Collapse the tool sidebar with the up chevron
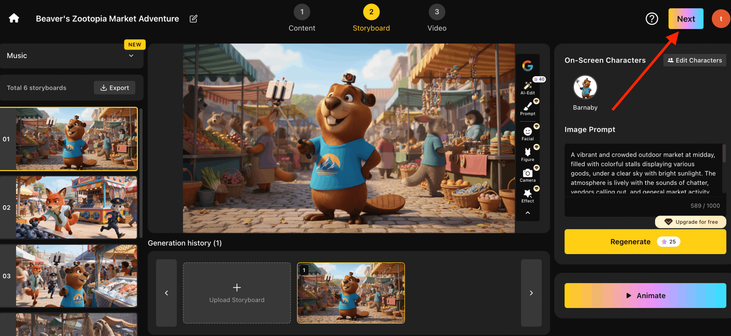This screenshot has width=731, height=336. click(528, 213)
